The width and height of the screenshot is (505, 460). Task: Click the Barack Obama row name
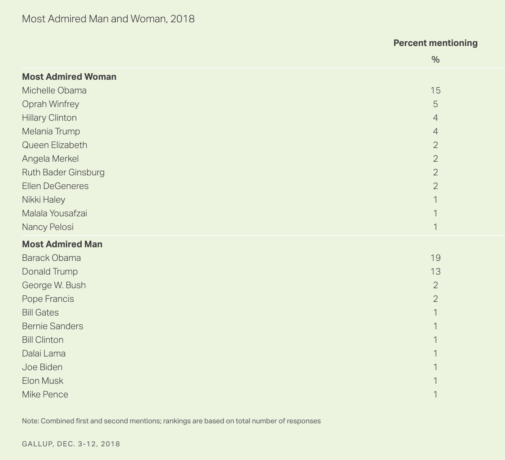coord(51,258)
